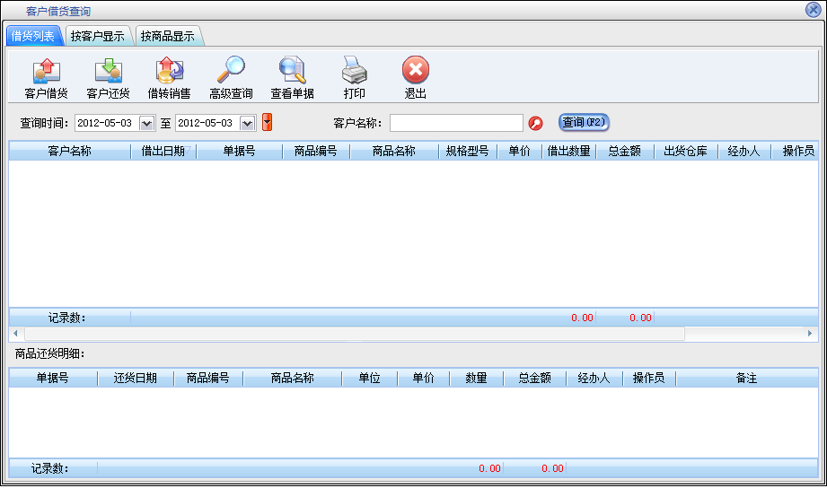
Task: Click the 查询(F2) button
Action: pyautogui.click(x=585, y=122)
